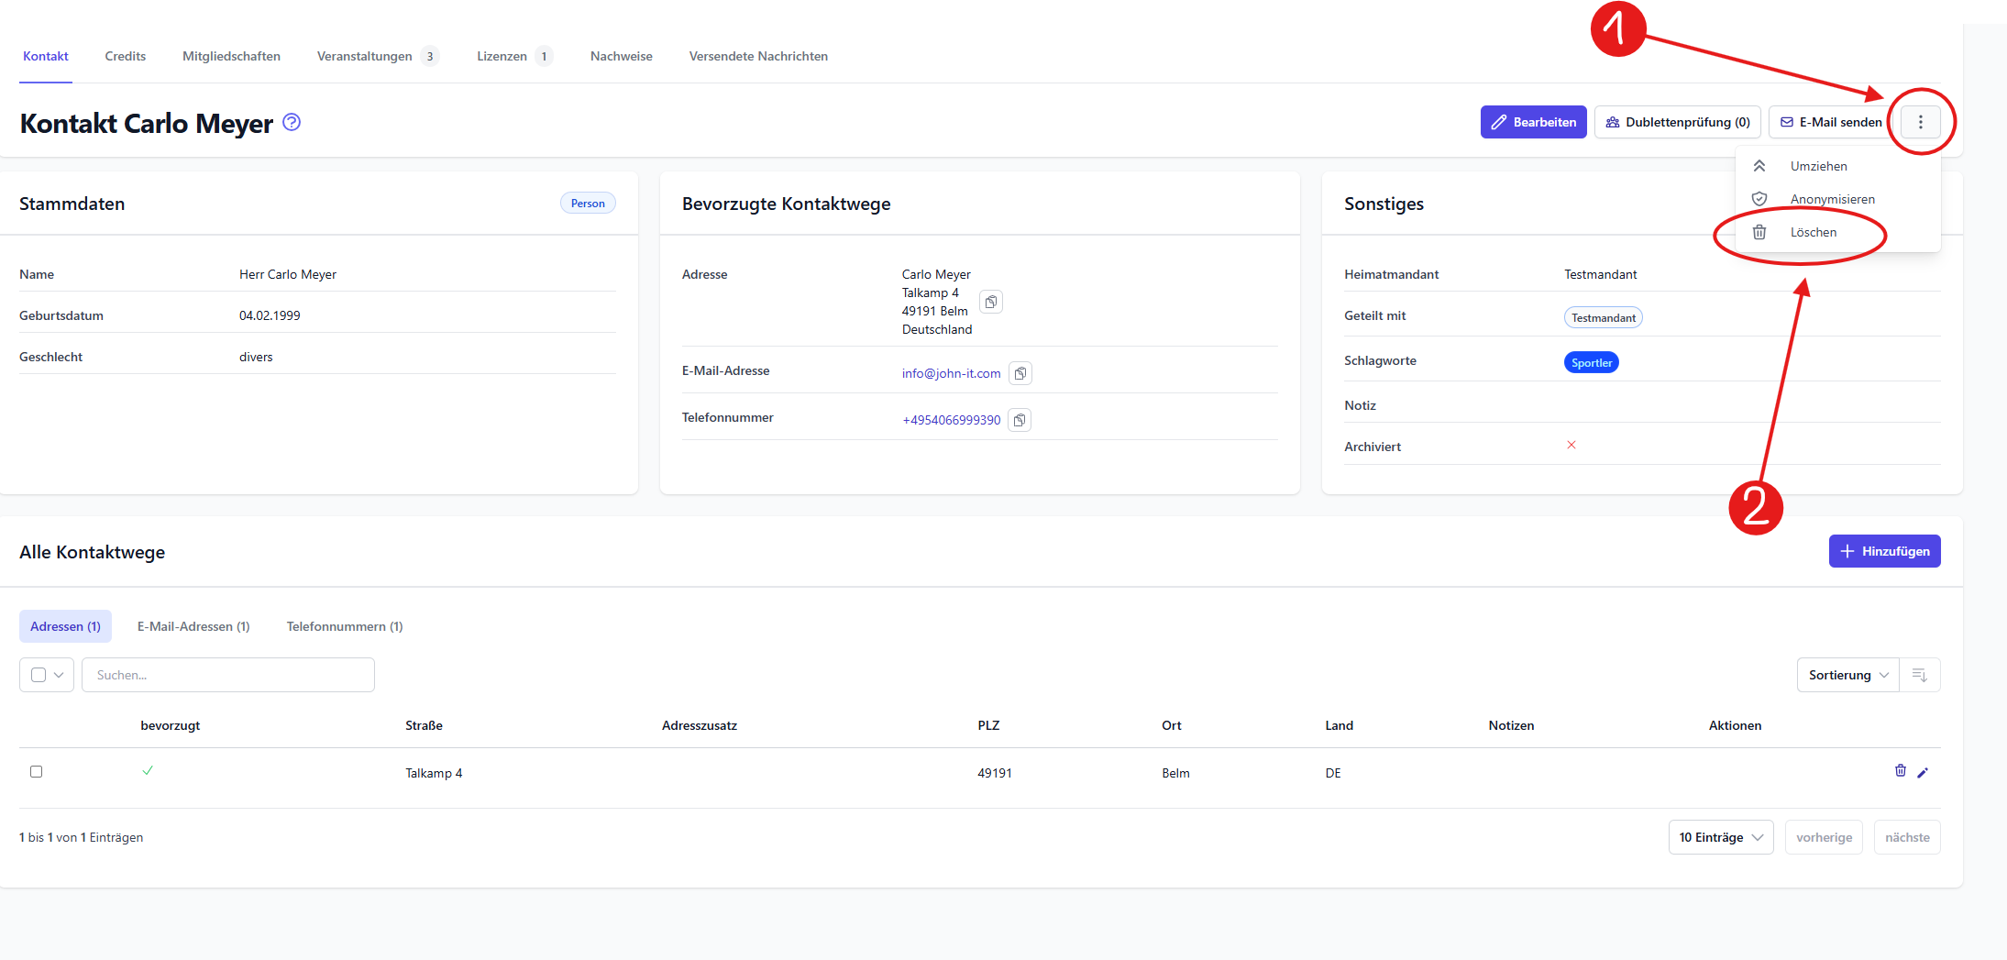The image size is (2007, 960).
Task: Expand the Sortierung dropdown
Action: click(x=1847, y=675)
